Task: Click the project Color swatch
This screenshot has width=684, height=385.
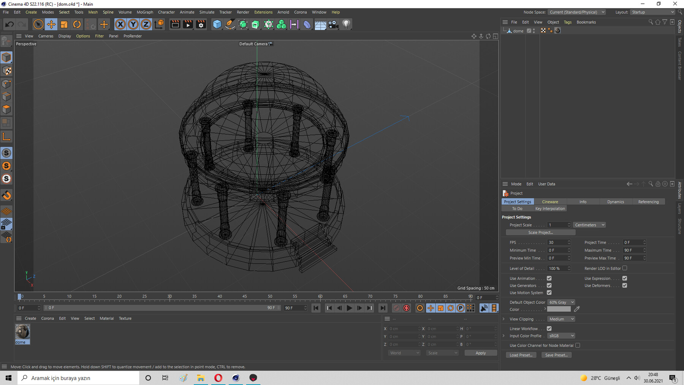Action: pyautogui.click(x=559, y=309)
